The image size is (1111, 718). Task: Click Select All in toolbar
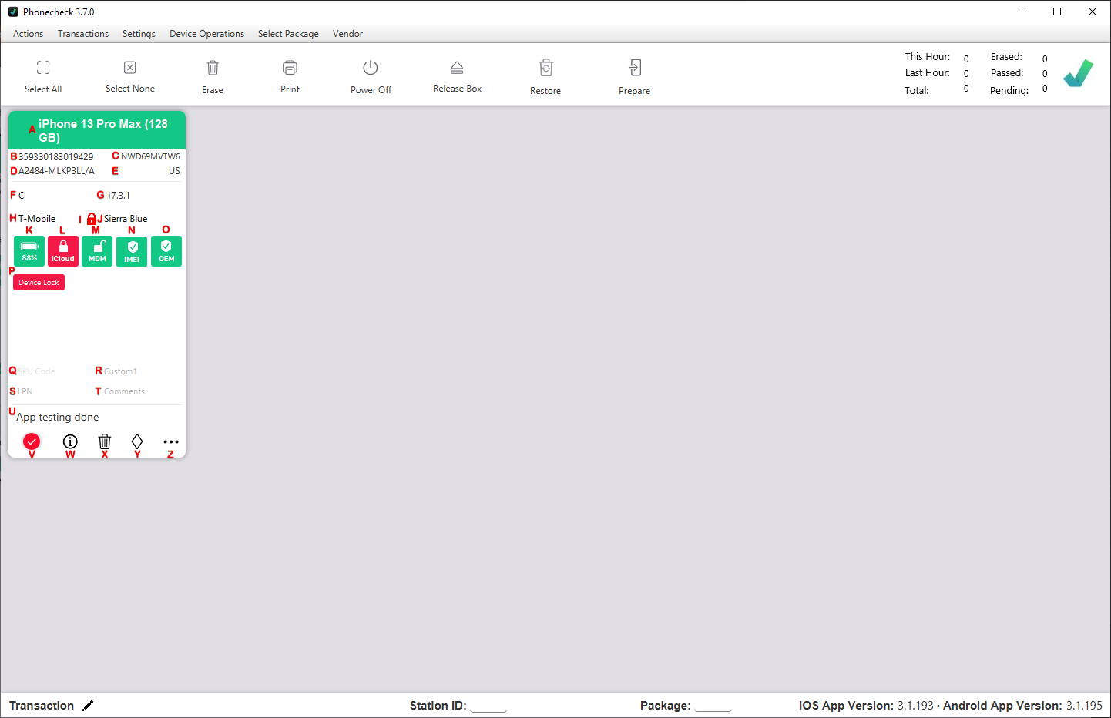43,76
